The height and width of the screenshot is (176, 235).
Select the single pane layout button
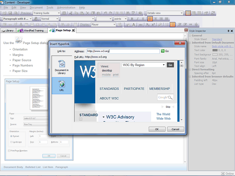(188, 13)
